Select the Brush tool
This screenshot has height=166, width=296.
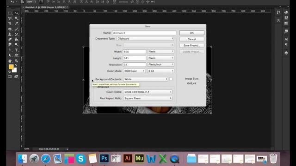pos(17,29)
